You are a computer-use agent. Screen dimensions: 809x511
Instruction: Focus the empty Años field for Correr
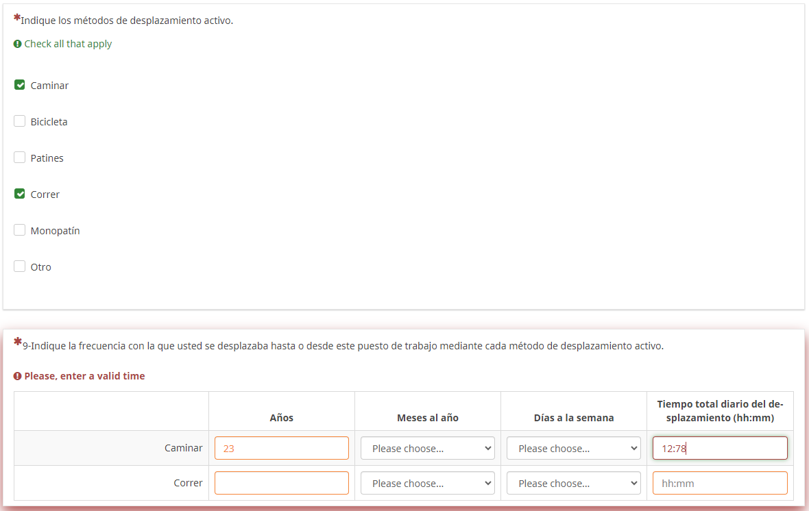pyautogui.click(x=281, y=484)
